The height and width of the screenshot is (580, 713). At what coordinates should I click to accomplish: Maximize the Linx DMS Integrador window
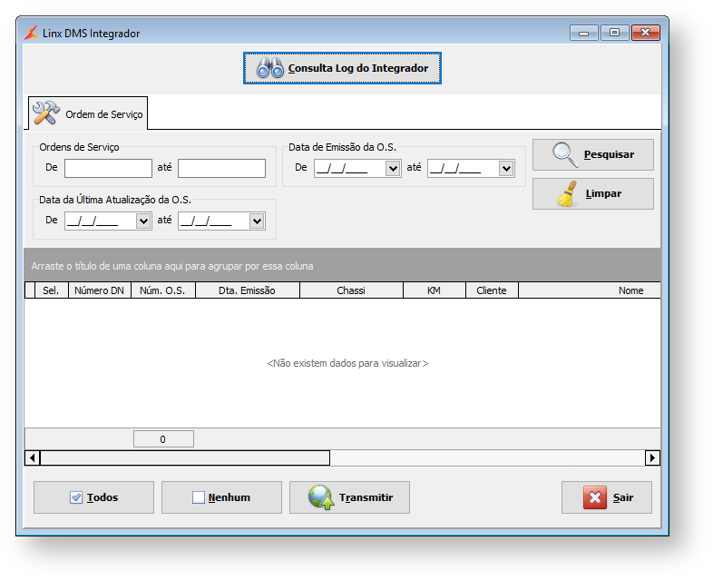(614, 33)
